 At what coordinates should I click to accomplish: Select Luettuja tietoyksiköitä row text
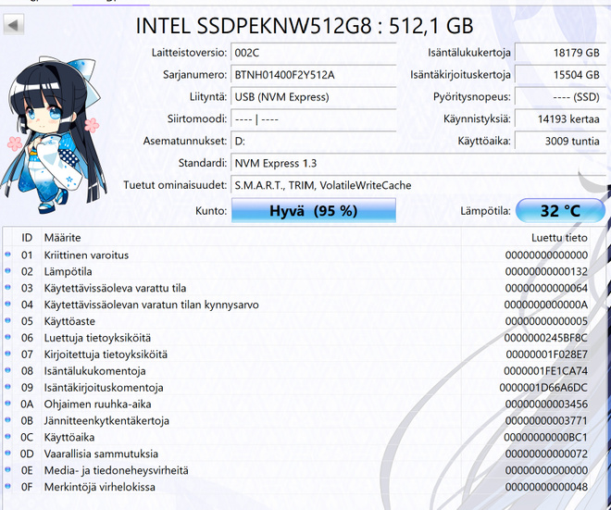tap(97, 338)
